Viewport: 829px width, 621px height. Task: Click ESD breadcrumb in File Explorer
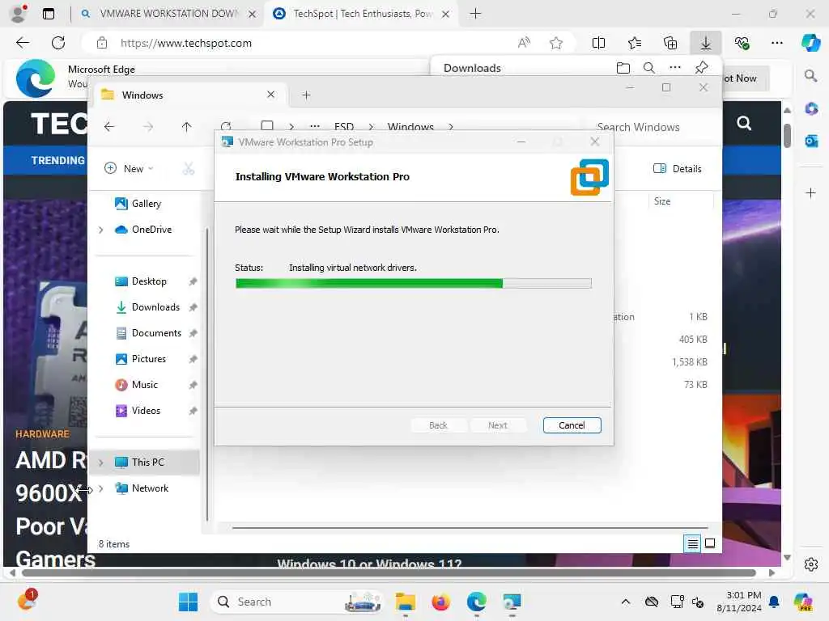click(x=344, y=127)
